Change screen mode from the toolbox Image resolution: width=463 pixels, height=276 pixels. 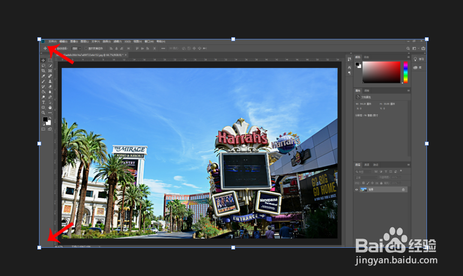point(50,129)
